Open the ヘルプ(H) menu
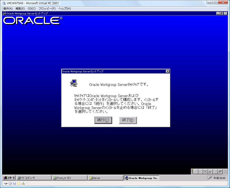This screenshot has height=188, width=230. (x=65, y=9)
